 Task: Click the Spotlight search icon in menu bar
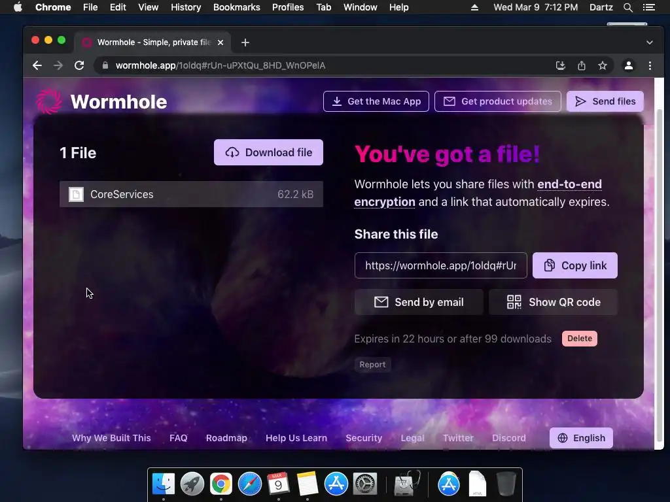pos(627,7)
